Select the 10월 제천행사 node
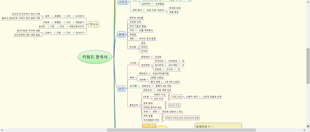The width and height of the screenshot is (310, 132). (x=146, y=31)
